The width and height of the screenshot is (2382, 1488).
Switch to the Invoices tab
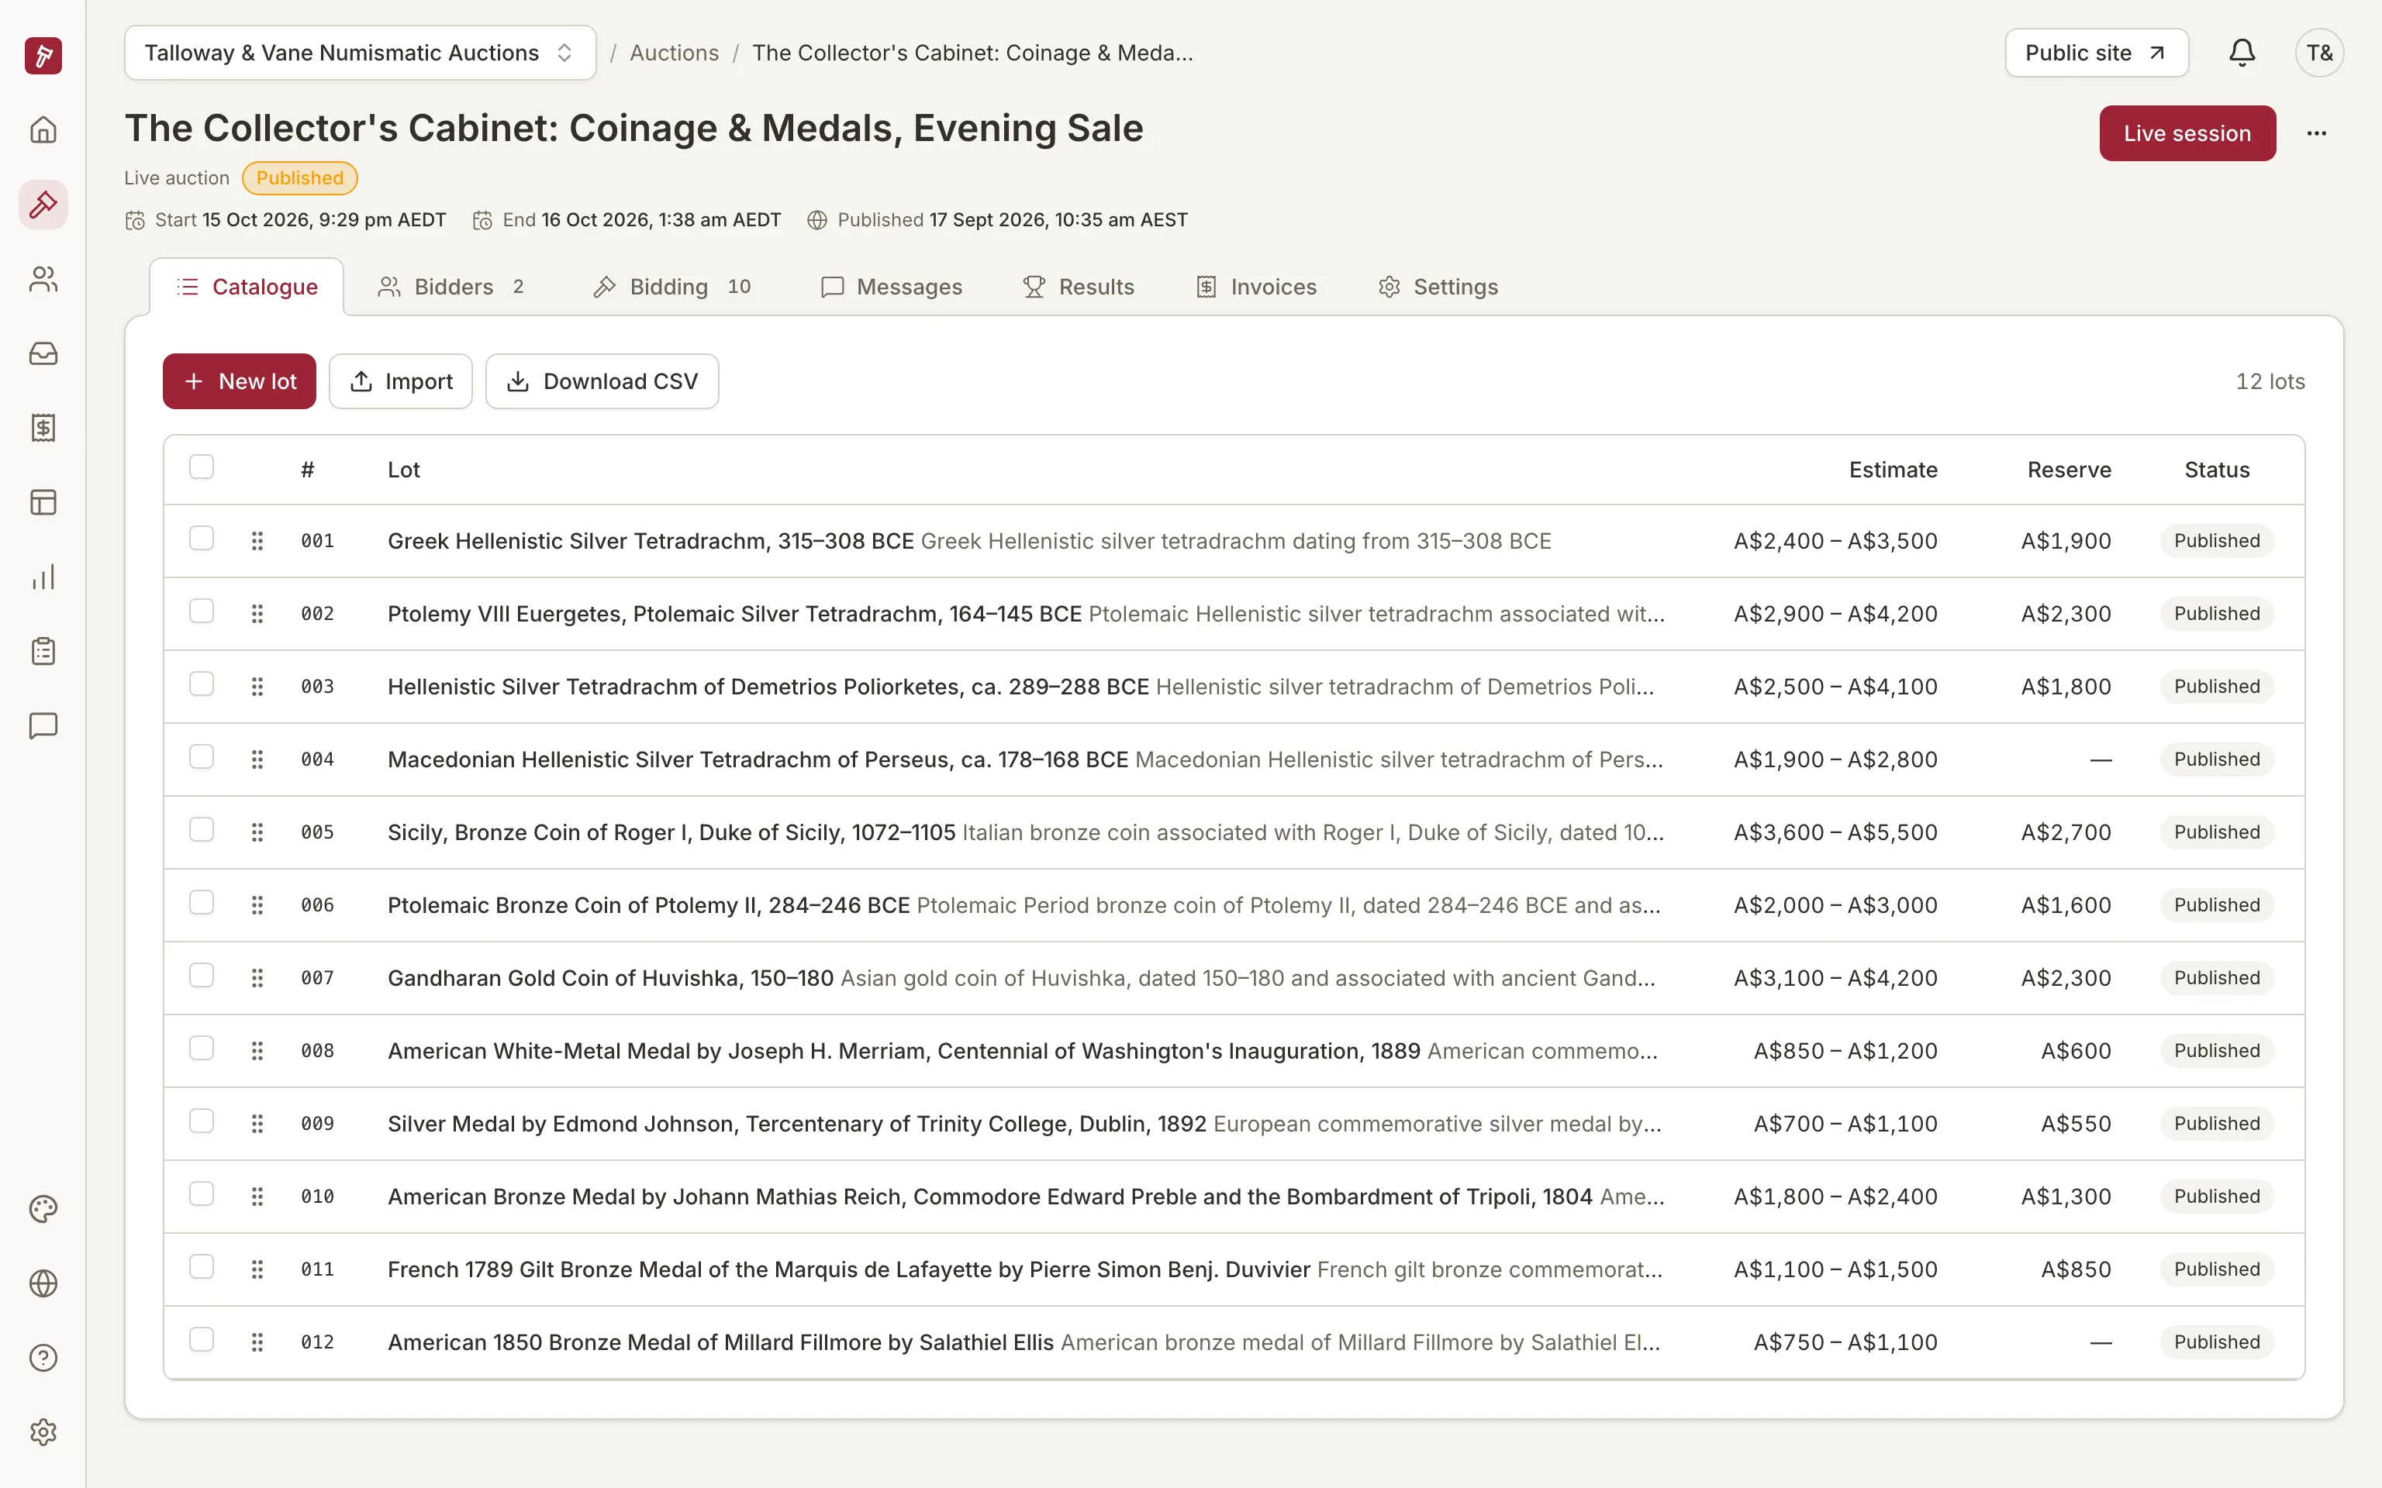tap(1256, 288)
